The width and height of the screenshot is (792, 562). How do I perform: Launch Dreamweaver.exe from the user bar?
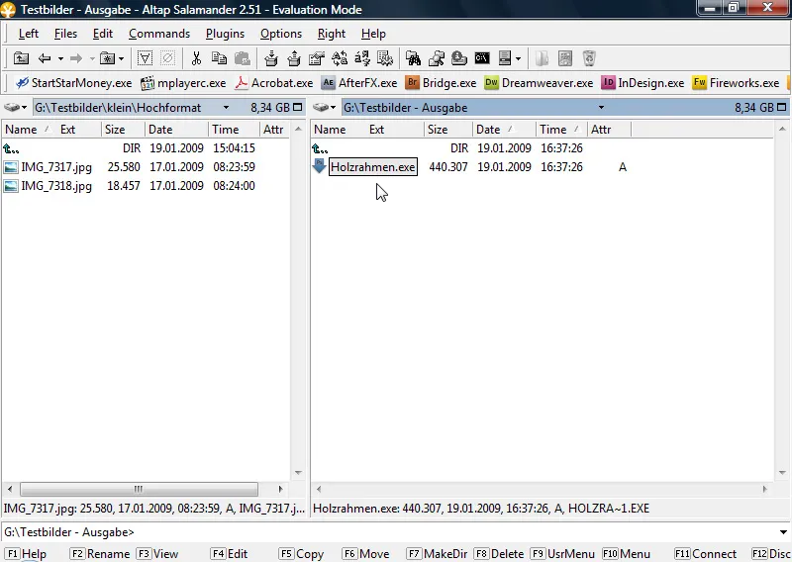539,83
